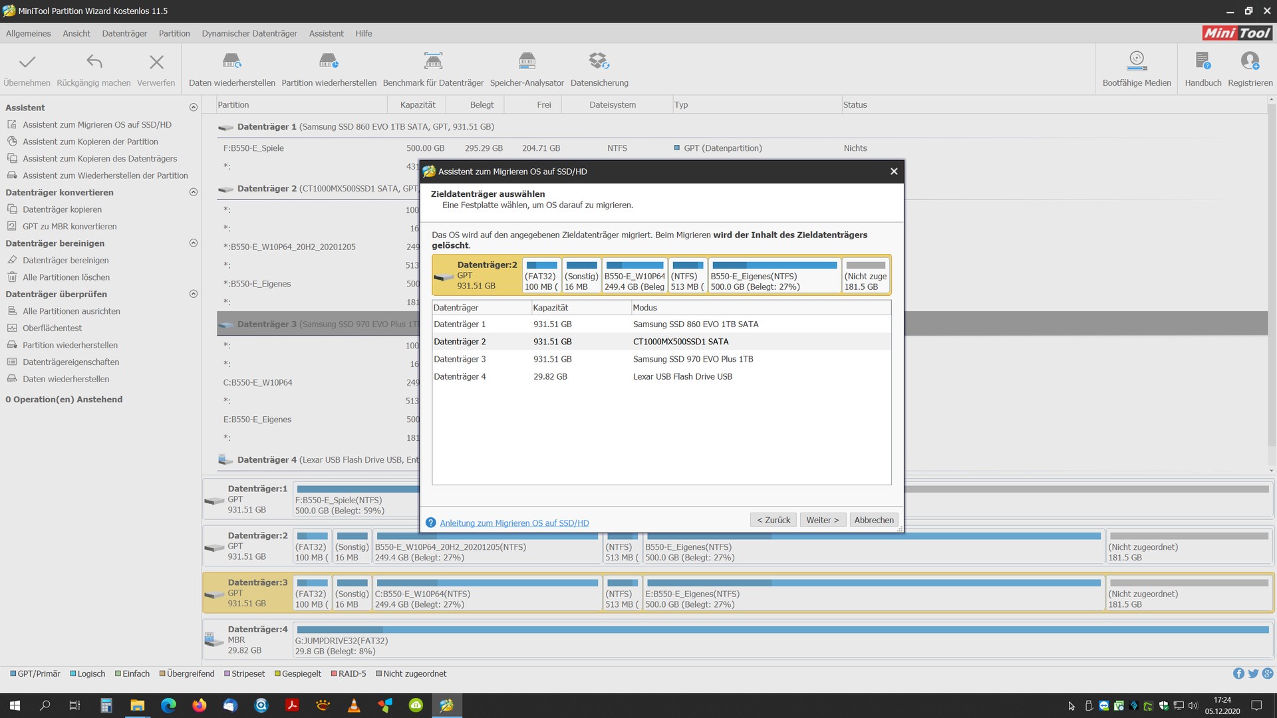Open the Dynamischer Datenträger menu
Image resolution: width=1277 pixels, height=718 pixels.
(249, 33)
